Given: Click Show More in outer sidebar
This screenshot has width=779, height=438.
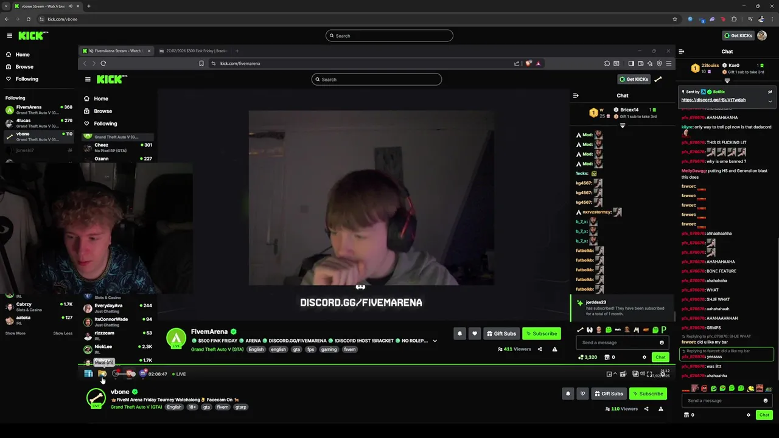Looking at the screenshot, I should pos(15,333).
